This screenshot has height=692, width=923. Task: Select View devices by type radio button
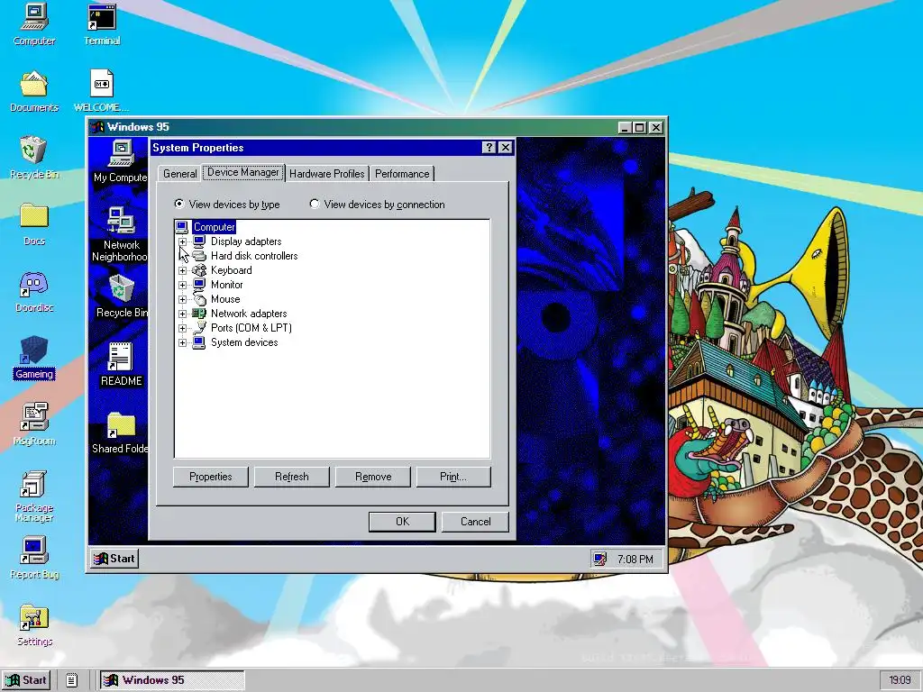click(x=179, y=204)
